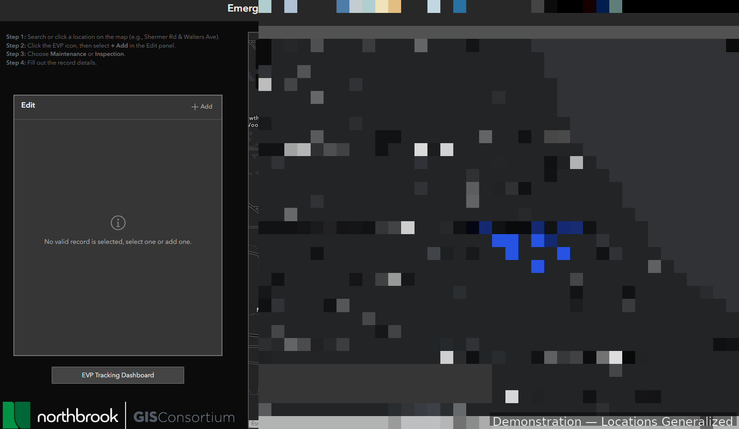Click the northbrook wordmark text
Viewport: 739px width, 429px height.
tap(78, 416)
